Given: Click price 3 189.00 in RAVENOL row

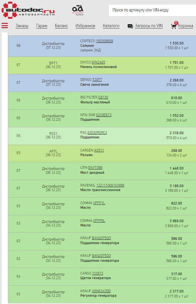Looking at the screenshot, I should (x=176, y=186).
